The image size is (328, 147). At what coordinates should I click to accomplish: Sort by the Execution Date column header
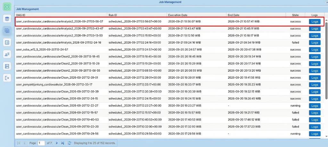pyautogui.click(x=196, y=15)
